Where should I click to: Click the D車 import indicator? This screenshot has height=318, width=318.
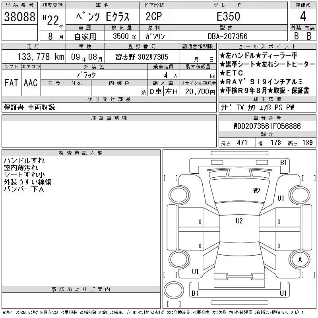click(x=155, y=92)
